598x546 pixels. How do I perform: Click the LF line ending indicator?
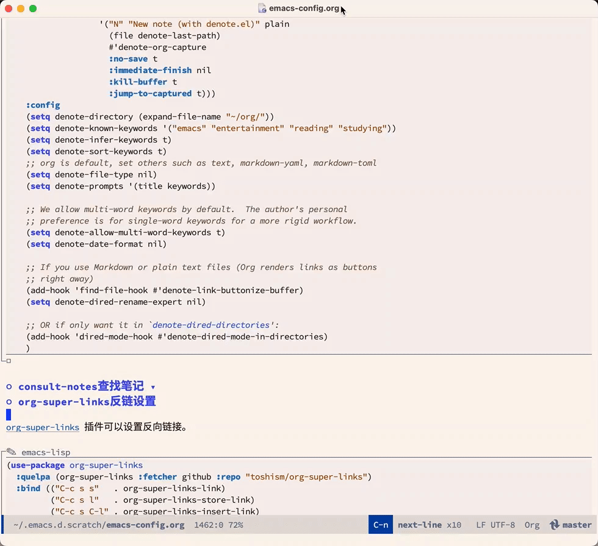(x=481, y=525)
